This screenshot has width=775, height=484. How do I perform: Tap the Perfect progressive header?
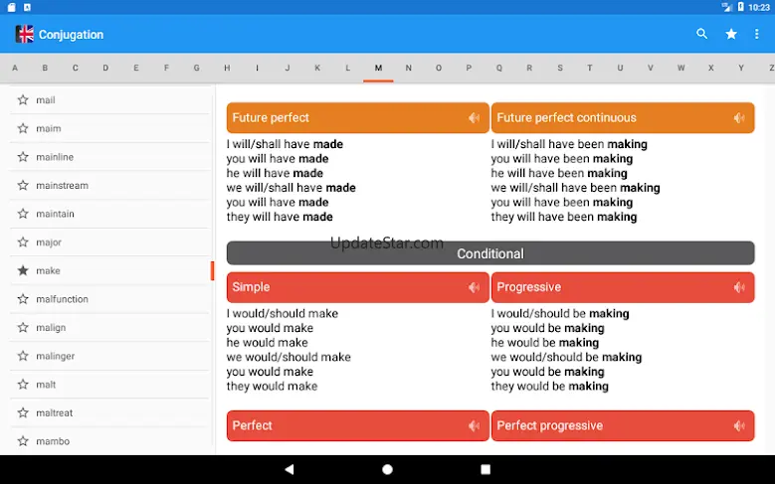(x=623, y=425)
